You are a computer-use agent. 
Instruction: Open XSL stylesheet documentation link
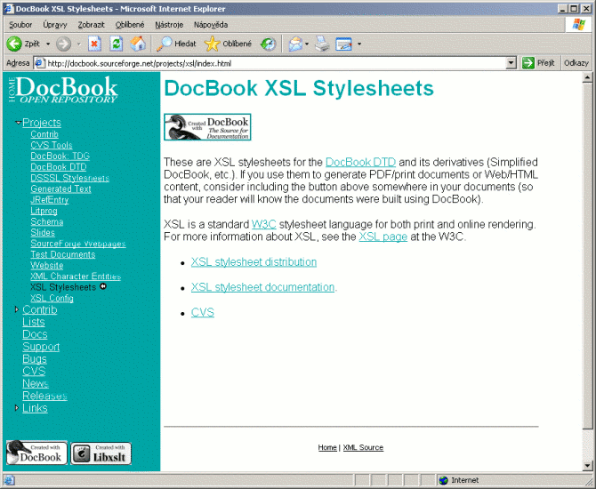click(x=262, y=287)
